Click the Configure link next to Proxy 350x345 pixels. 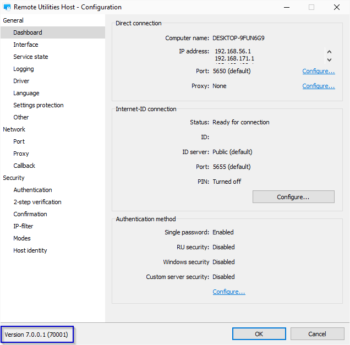[318, 86]
